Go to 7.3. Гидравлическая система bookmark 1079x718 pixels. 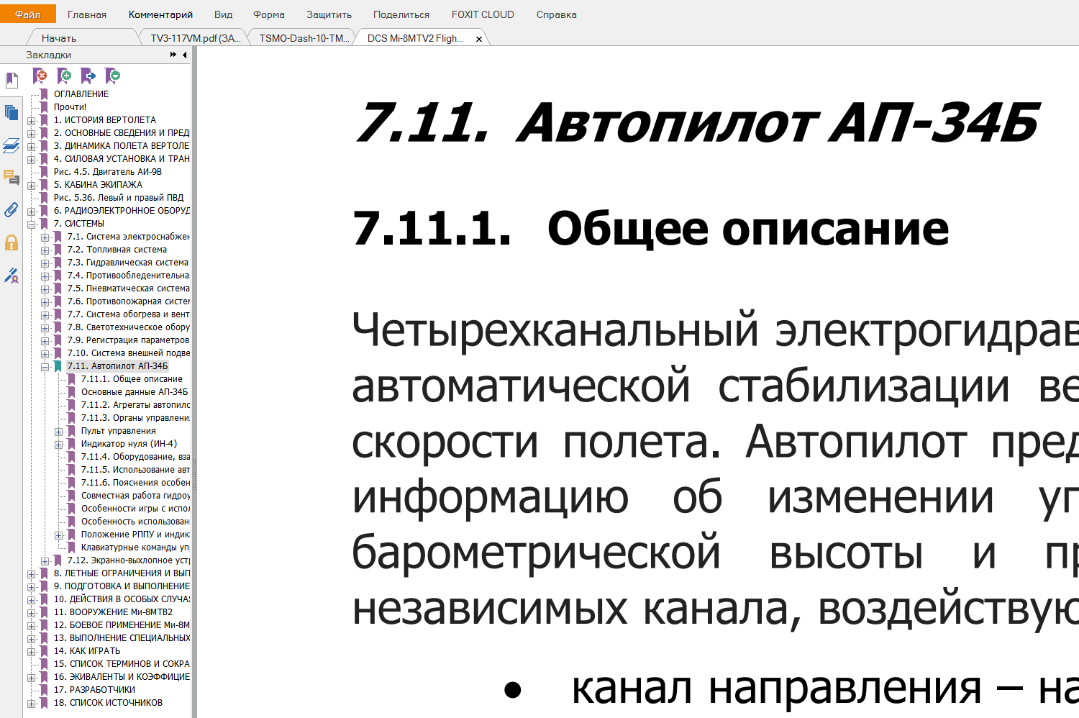(x=128, y=263)
